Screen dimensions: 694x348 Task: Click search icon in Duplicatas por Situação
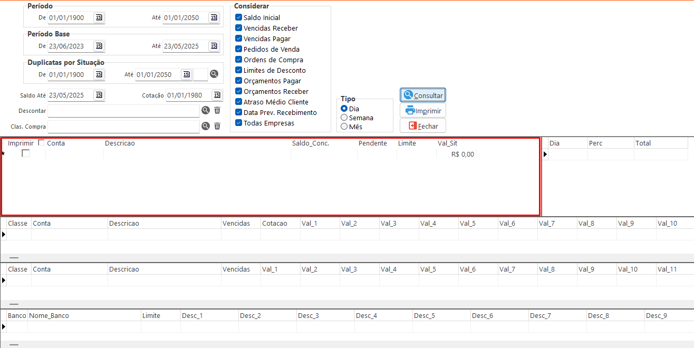(x=214, y=74)
